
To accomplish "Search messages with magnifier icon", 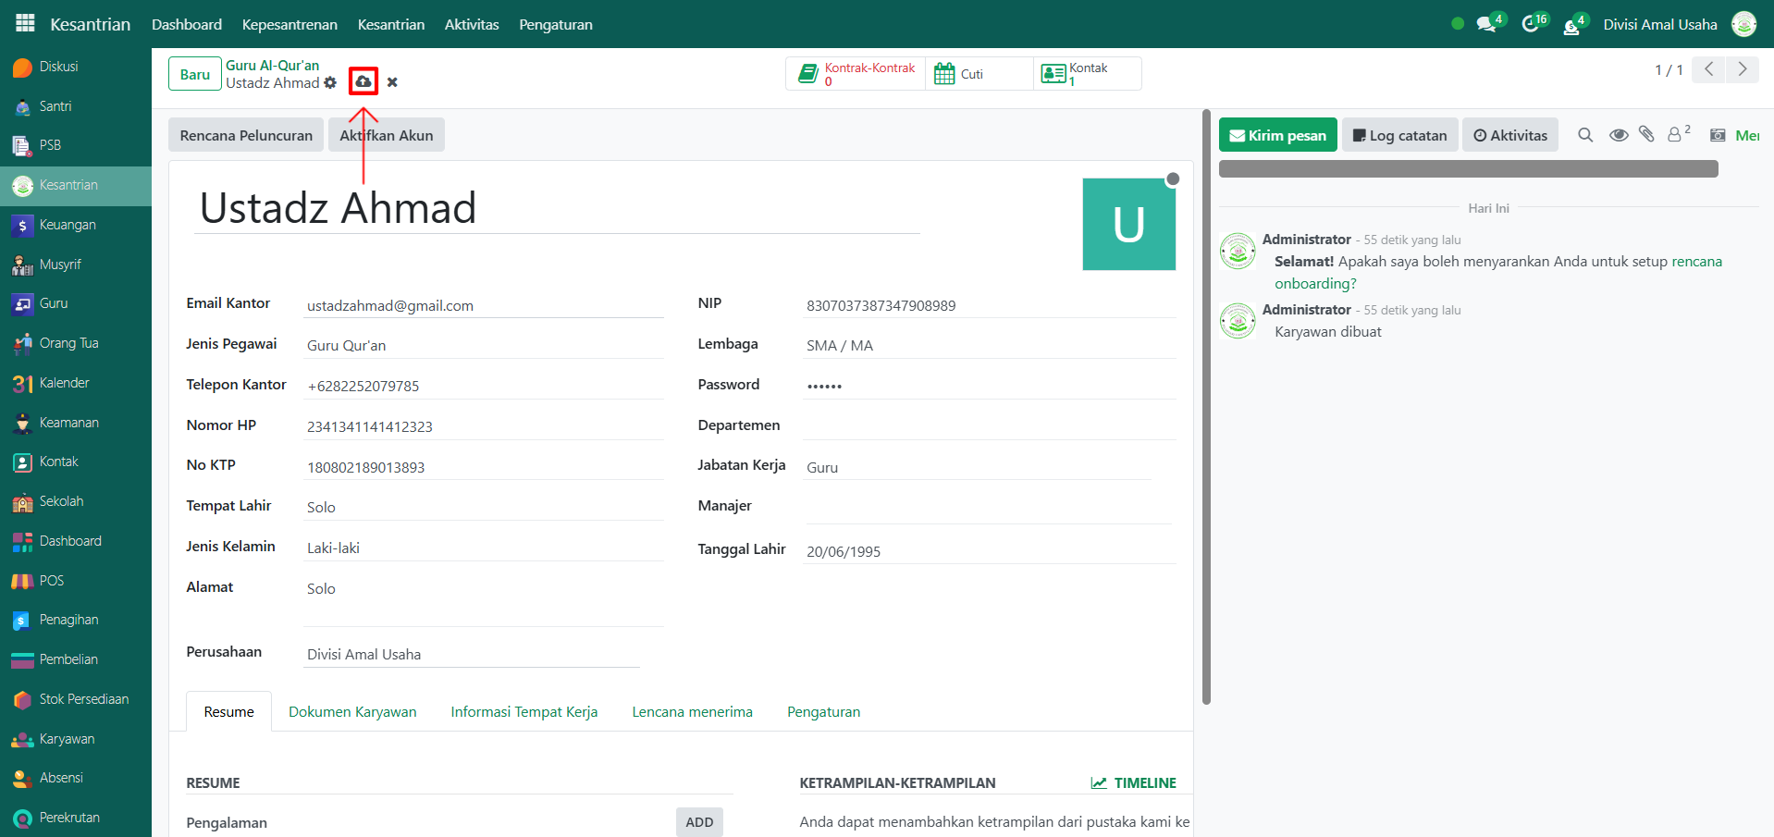I will pos(1585,135).
